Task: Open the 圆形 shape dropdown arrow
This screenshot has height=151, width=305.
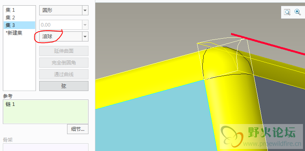Action: [x=85, y=10]
